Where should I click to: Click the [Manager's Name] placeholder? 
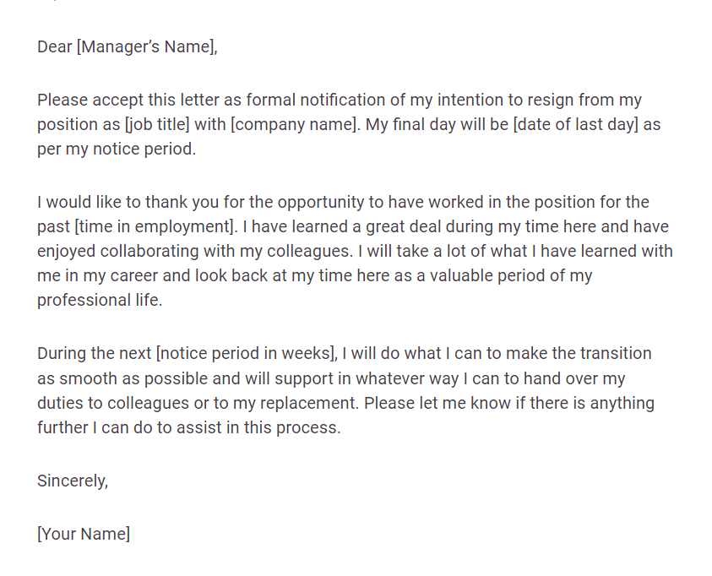(x=145, y=47)
